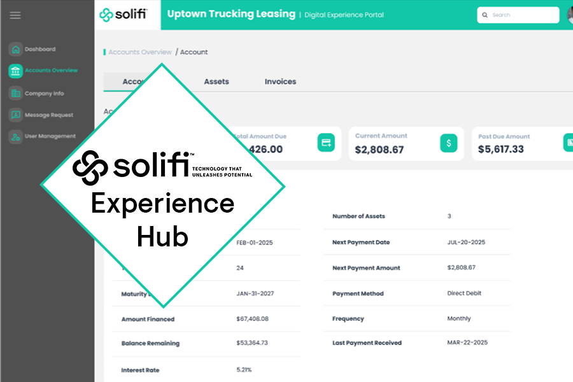Open the hamburger menu in sidebar
The height and width of the screenshot is (382, 573).
[15, 15]
